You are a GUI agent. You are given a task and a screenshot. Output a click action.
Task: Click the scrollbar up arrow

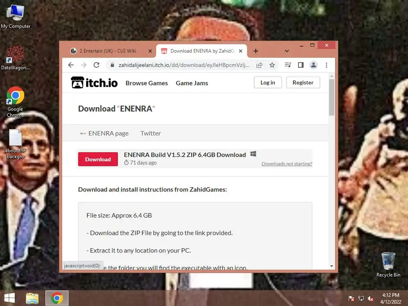tap(331, 76)
